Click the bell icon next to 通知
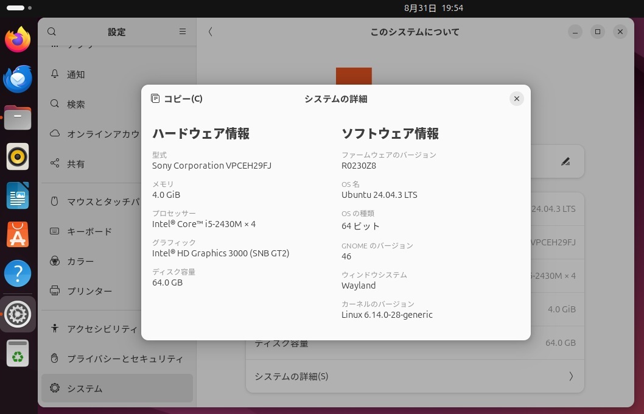The height and width of the screenshot is (414, 644). point(55,74)
